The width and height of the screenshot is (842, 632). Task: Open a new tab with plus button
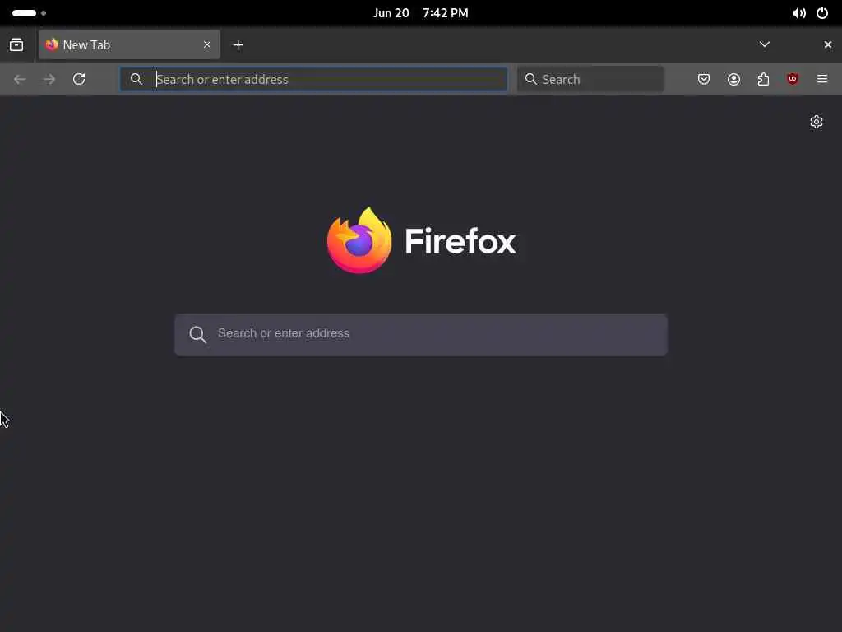pyautogui.click(x=238, y=45)
